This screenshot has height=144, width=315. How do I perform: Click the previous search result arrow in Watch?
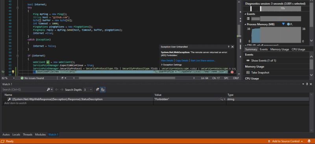click(57, 90)
